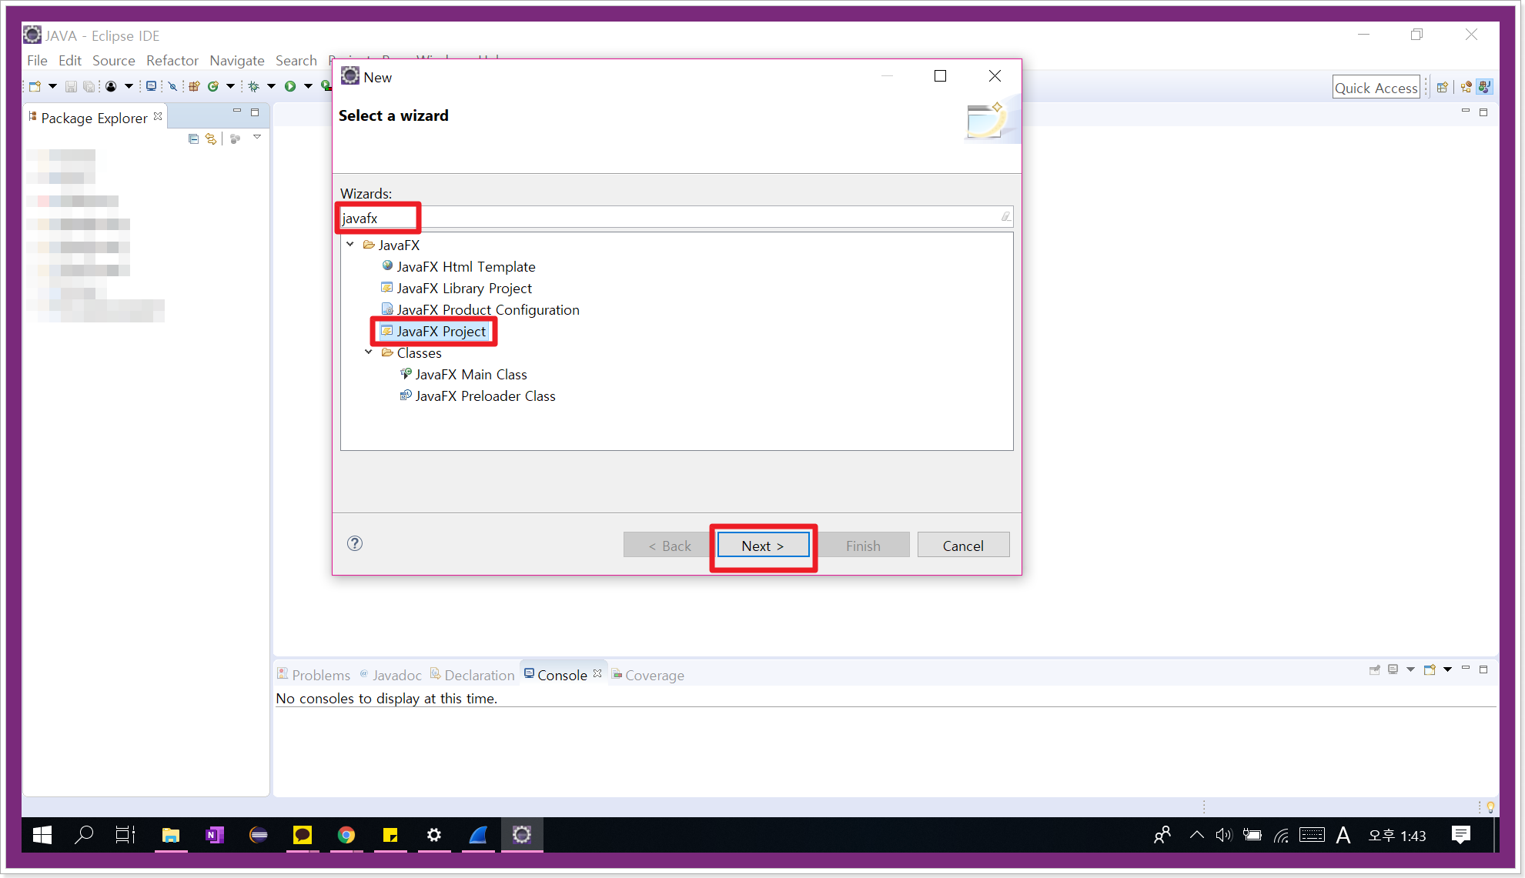Click the New wizard toolbar icon

point(35,86)
